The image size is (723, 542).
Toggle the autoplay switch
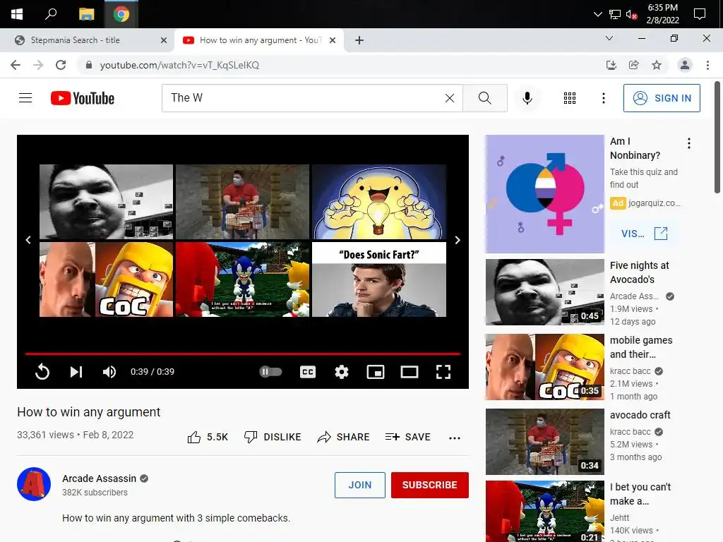click(x=270, y=371)
